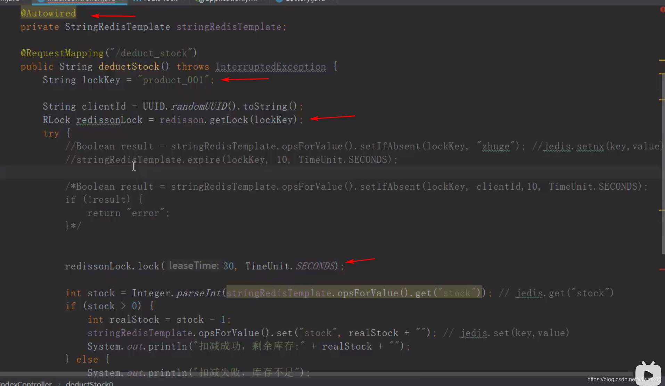Image resolution: width=665 pixels, height=386 pixels.
Task: Click the private keyword in field declaration
Action: tap(40, 27)
